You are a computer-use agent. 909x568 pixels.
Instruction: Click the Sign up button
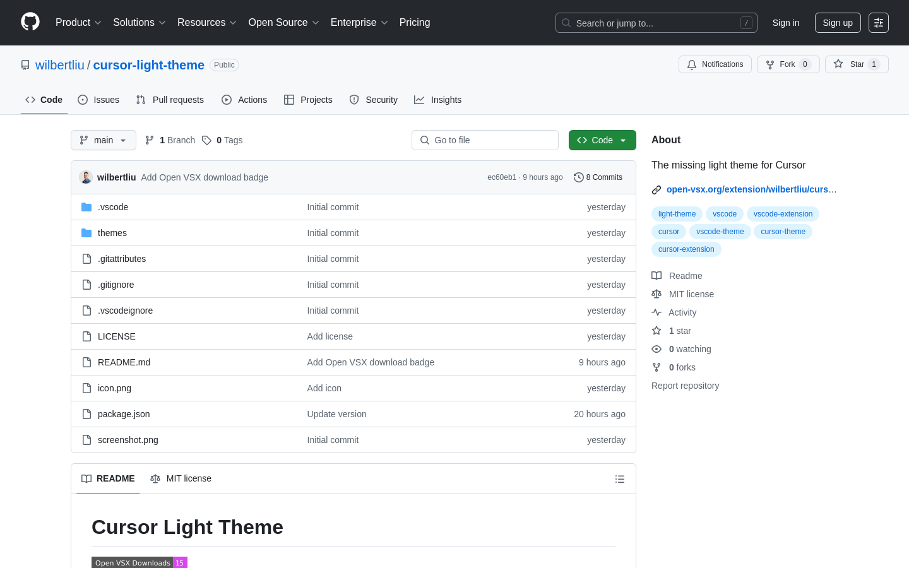click(x=838, y=23)
